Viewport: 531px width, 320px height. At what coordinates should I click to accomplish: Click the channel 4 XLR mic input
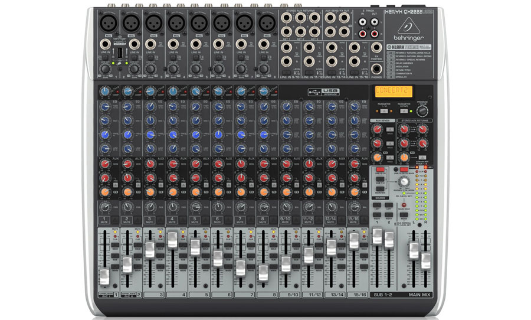(x=176, y=23)
